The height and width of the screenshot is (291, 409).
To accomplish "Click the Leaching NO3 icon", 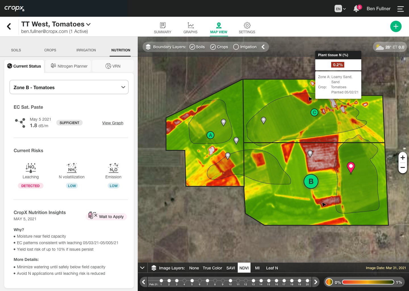I will pos(31,168).
